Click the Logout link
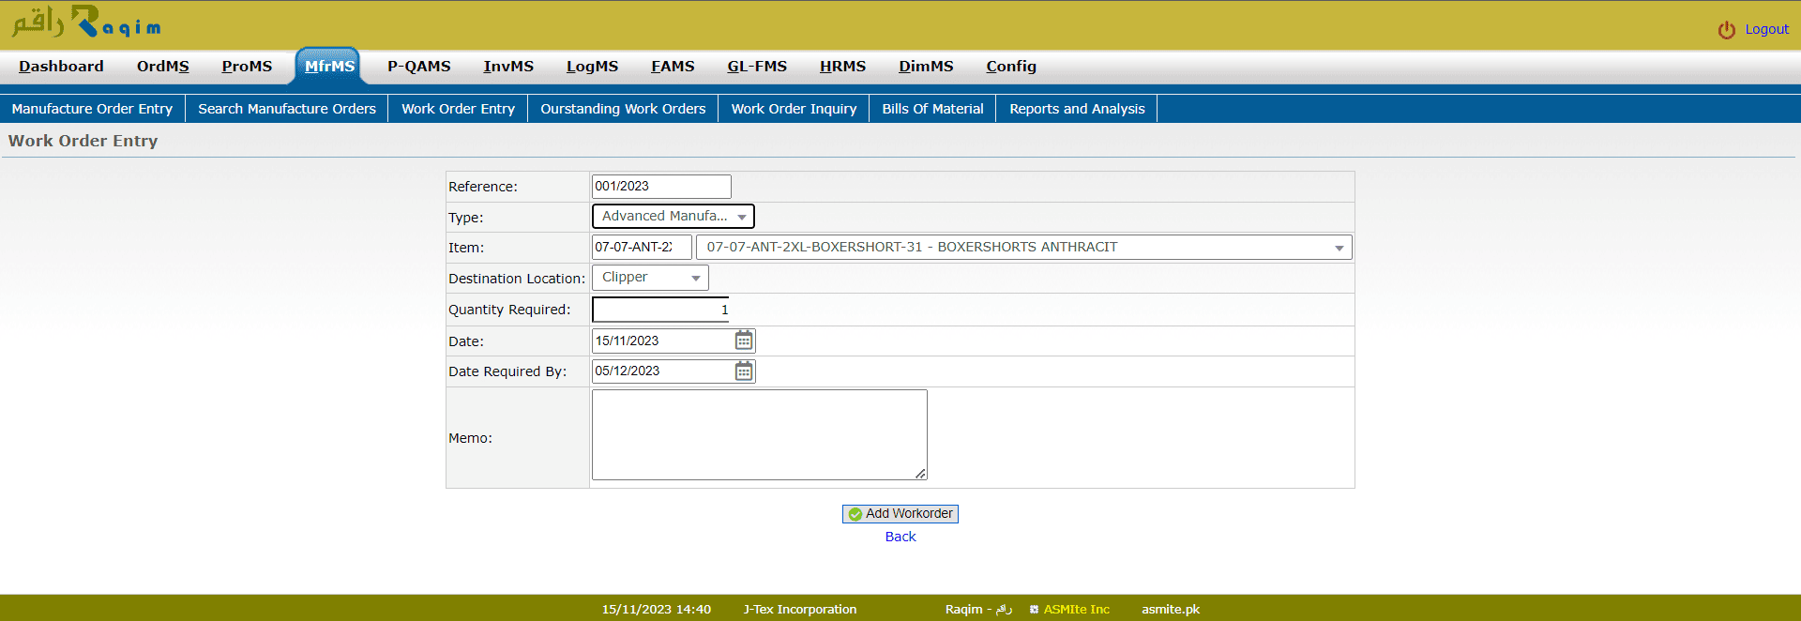This screenshot has width=1801, height=621. pyautogui.click(x=1766, y=29)
